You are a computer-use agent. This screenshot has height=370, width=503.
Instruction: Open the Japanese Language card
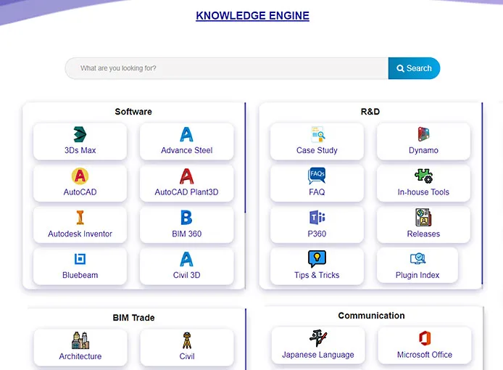[318, 345]
